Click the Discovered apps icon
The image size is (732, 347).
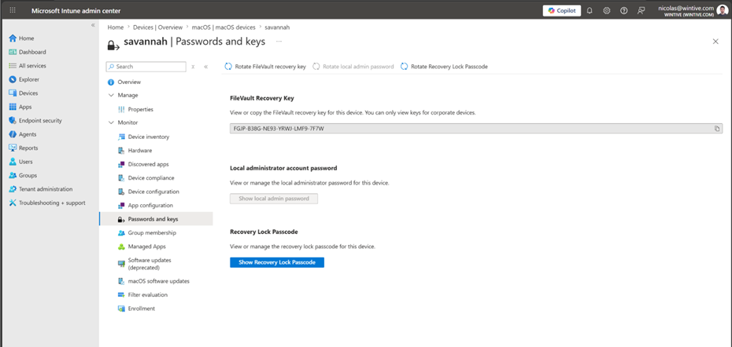point(121,164)
